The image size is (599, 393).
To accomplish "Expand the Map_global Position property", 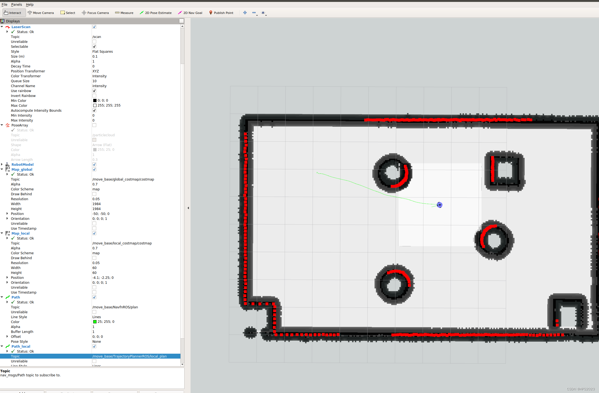I will point(7,214).
